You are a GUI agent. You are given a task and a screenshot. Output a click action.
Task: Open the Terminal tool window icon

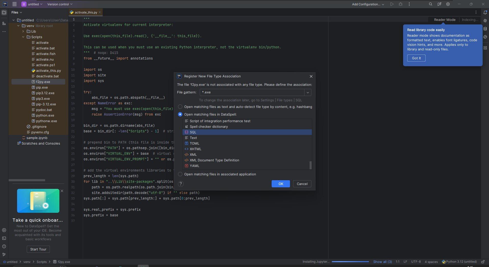[4, 238]
